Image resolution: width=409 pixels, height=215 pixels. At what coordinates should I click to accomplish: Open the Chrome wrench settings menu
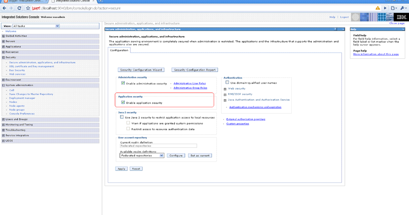[404, 8]
